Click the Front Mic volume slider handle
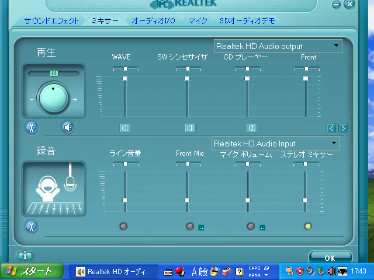 (x=187, y=200)
